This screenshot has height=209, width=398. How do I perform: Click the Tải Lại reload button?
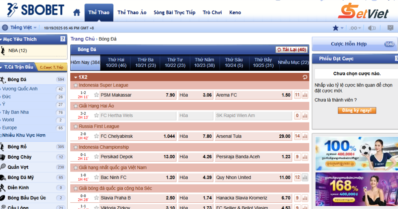[292, 50]
